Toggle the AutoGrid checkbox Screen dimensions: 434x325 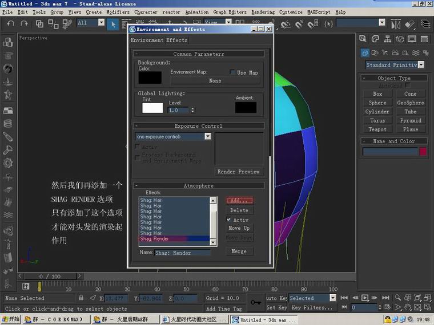(407, 86)
